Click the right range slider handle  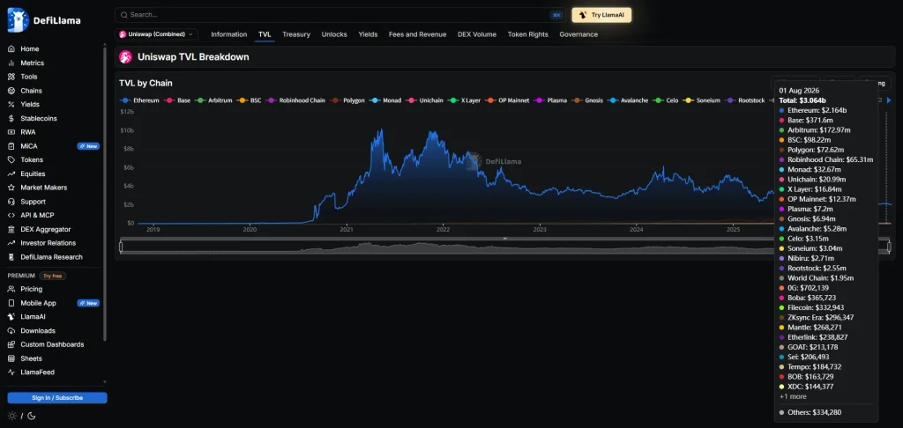point(889,247)
